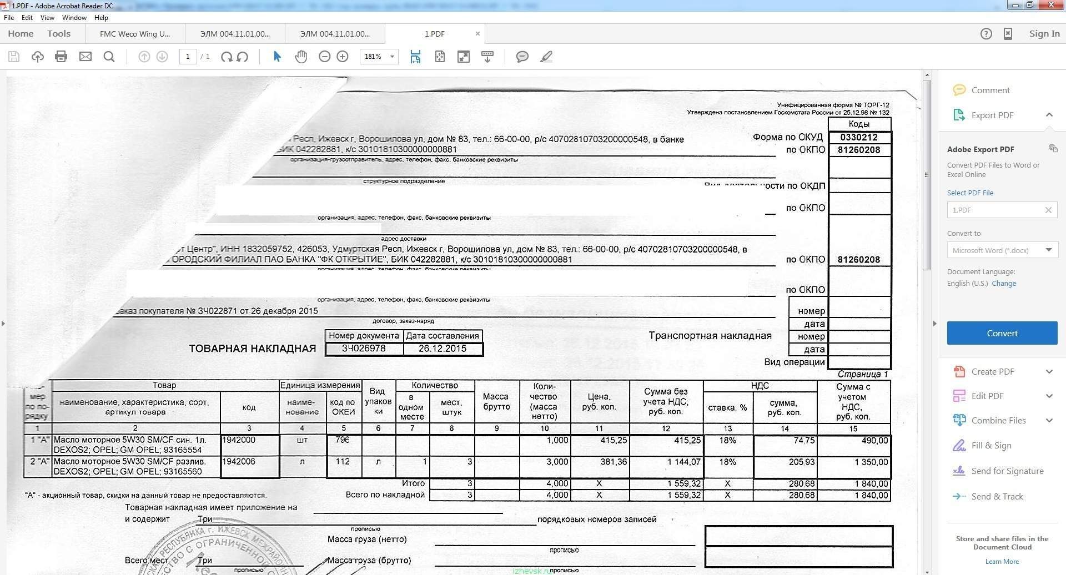This screenshot has width=1066, height=575.
Task: Click the Save file icon
Action: click(14, 57)
